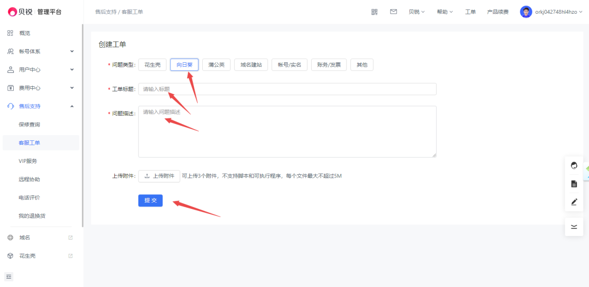Expand 费用中心 sidebar menu
This screenshot has width=589, height=287.
(72, 88)
